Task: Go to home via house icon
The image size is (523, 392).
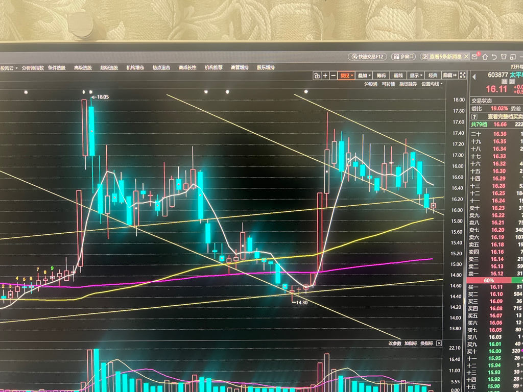Action: coord(485,57)
